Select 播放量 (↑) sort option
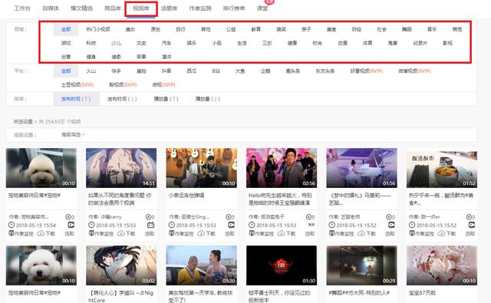Viewport: 491px width, 303px height. pyautogui.click(x=166, y=99)
